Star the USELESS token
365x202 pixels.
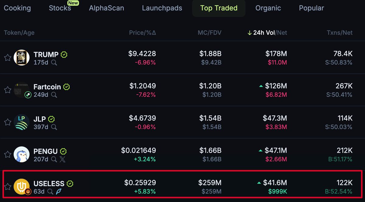click(x=8, y=186)
